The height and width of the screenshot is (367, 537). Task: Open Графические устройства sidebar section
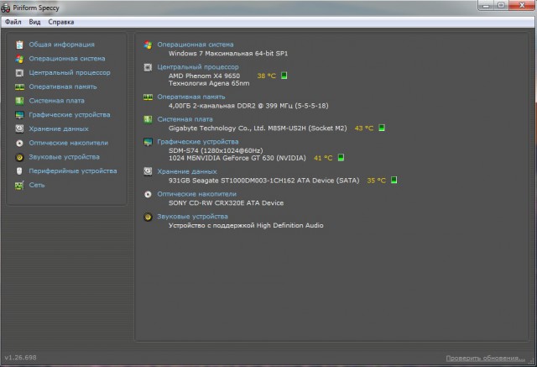pos(70,115)
